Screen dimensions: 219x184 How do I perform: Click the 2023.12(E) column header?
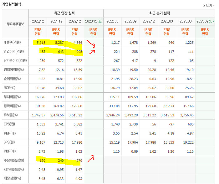[94, 21]
